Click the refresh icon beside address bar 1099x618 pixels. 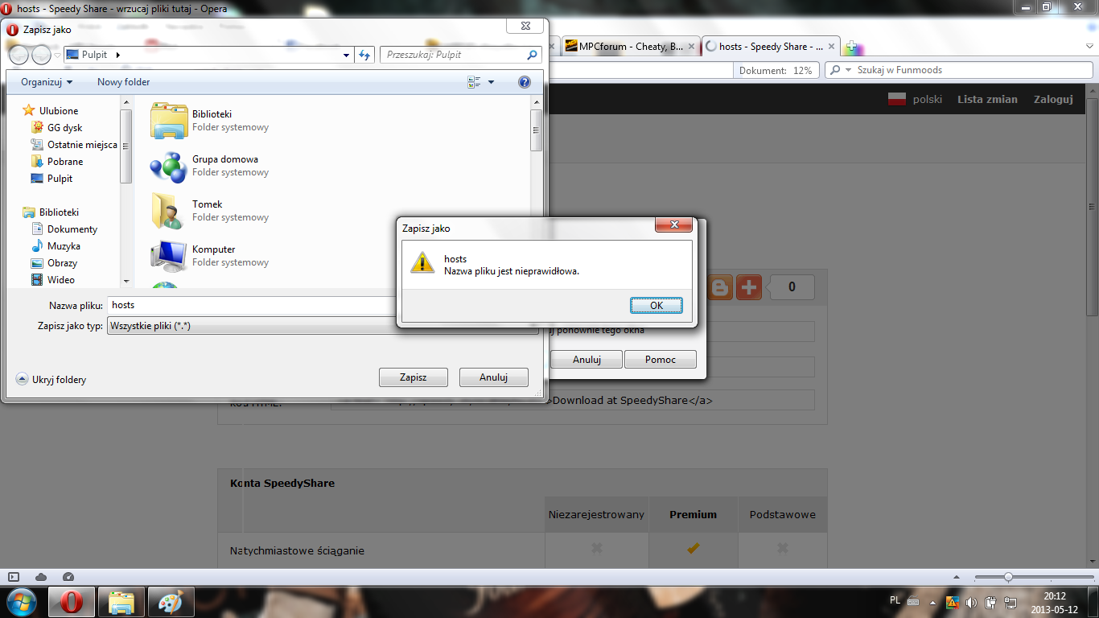[364, 55]
